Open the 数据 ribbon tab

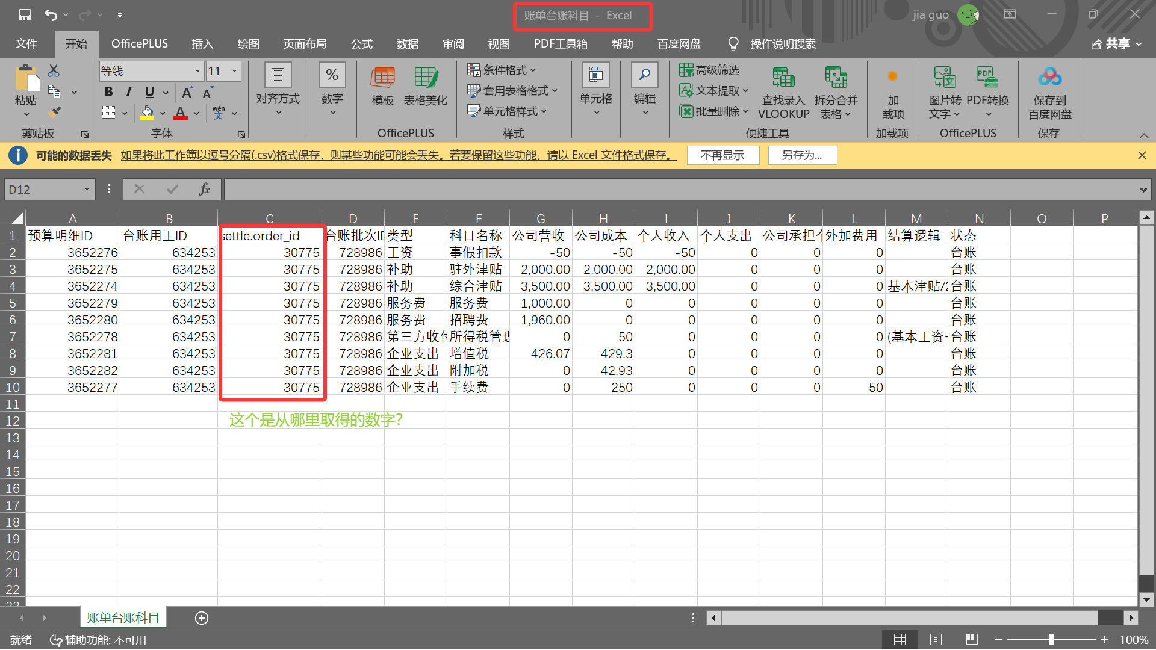tap(407, 43)
